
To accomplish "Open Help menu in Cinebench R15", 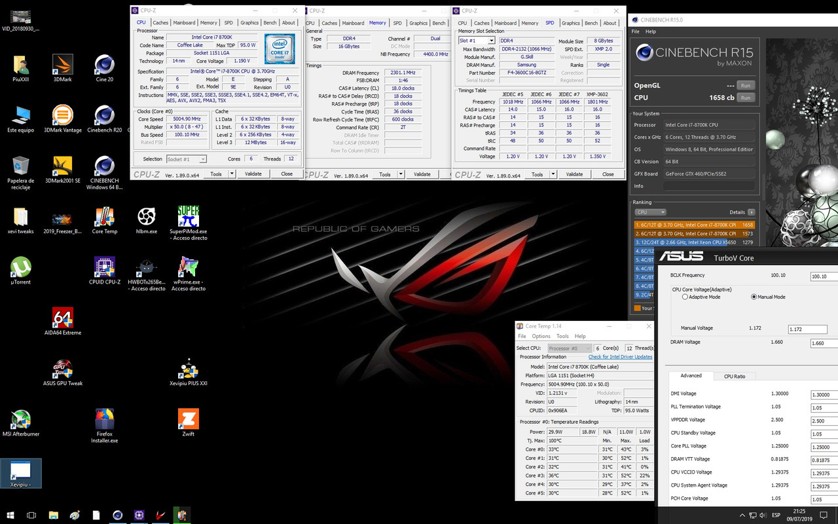I will [650, 31].
